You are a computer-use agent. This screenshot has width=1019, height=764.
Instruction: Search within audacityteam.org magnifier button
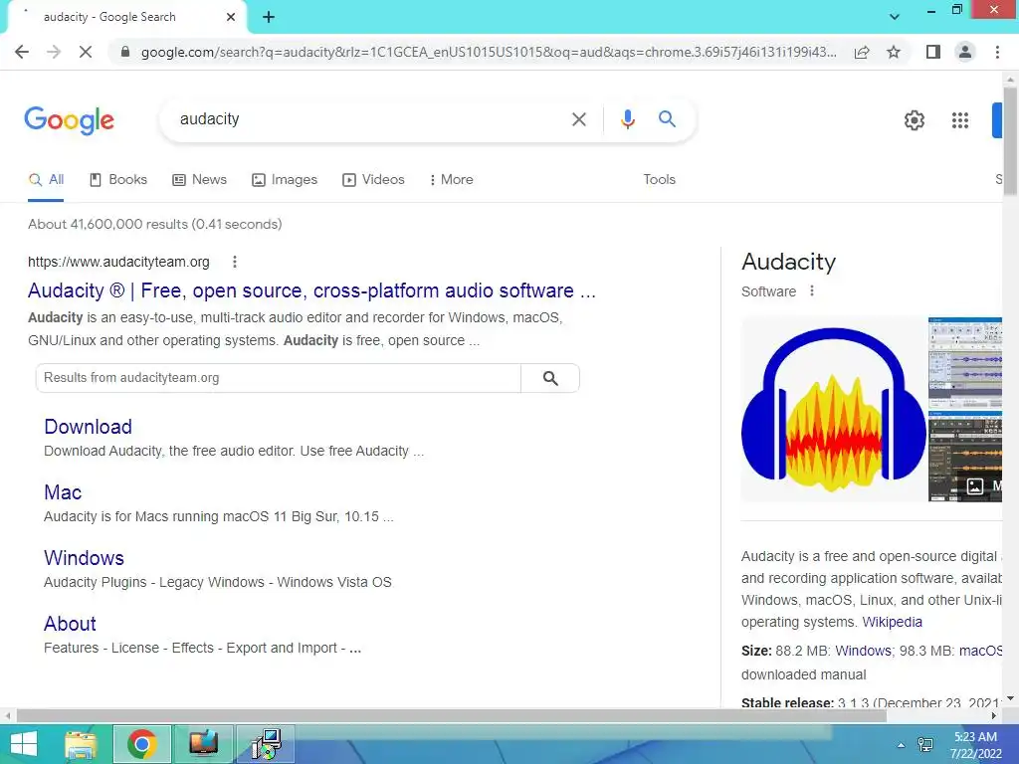[x=550, y=378]
